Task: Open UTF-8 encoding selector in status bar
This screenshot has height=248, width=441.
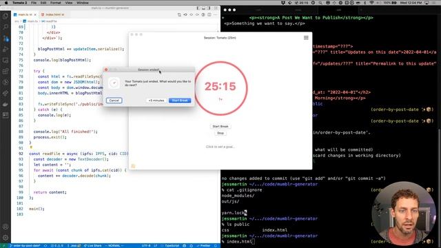Action: (146, 246)
